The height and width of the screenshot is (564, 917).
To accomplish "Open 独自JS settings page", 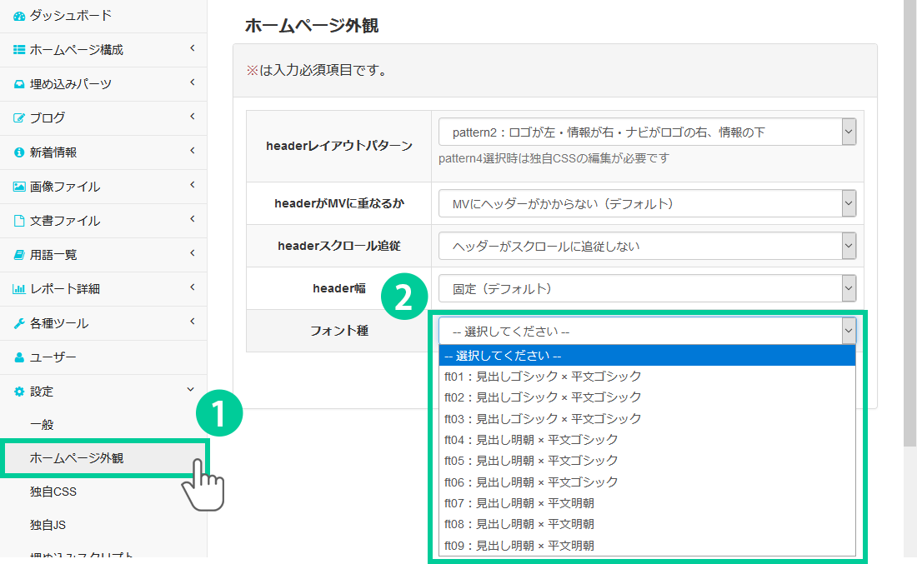I will pyautogui.click(x=48, y=526).
